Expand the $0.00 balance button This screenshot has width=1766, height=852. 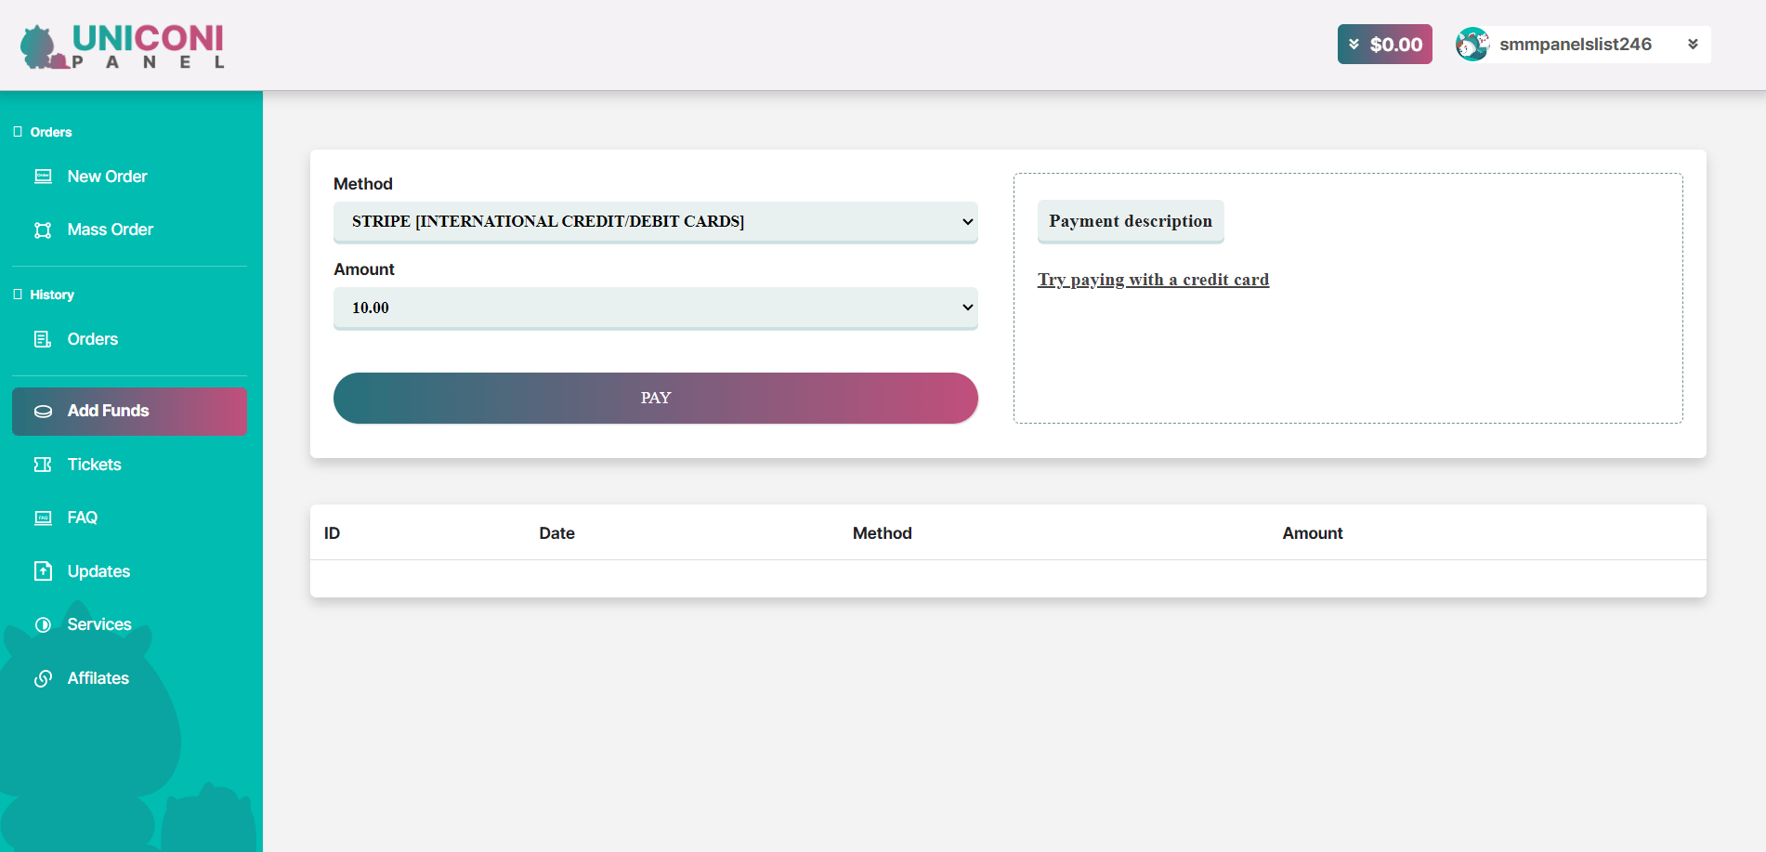pyautogui.click(x=1384, y=45)
